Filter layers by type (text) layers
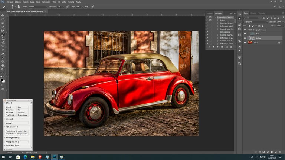This screenshot has height=160, width=285. 271,18
